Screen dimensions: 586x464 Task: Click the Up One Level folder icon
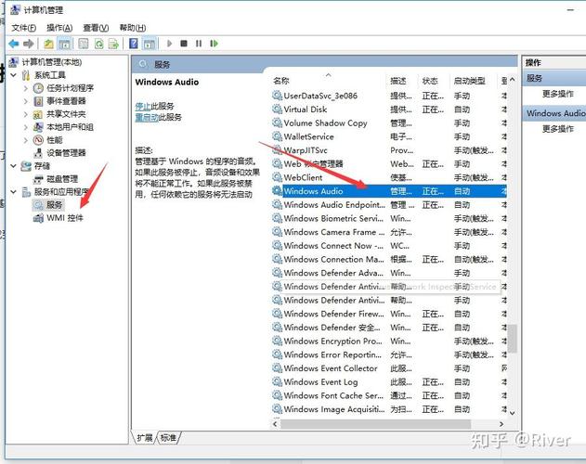click(48, 43)
